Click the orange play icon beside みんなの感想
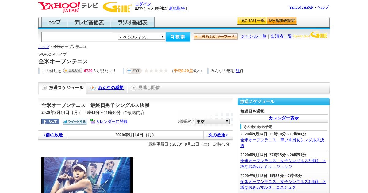 coord(93,88)
